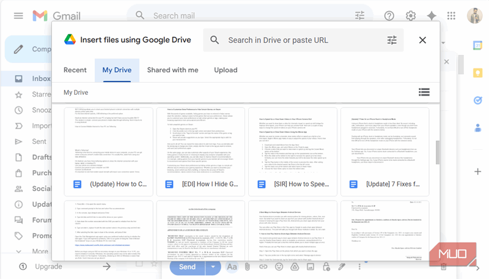489x279 pixels.
Task: Click the Google Drive logo
Action: coord(70,40)
